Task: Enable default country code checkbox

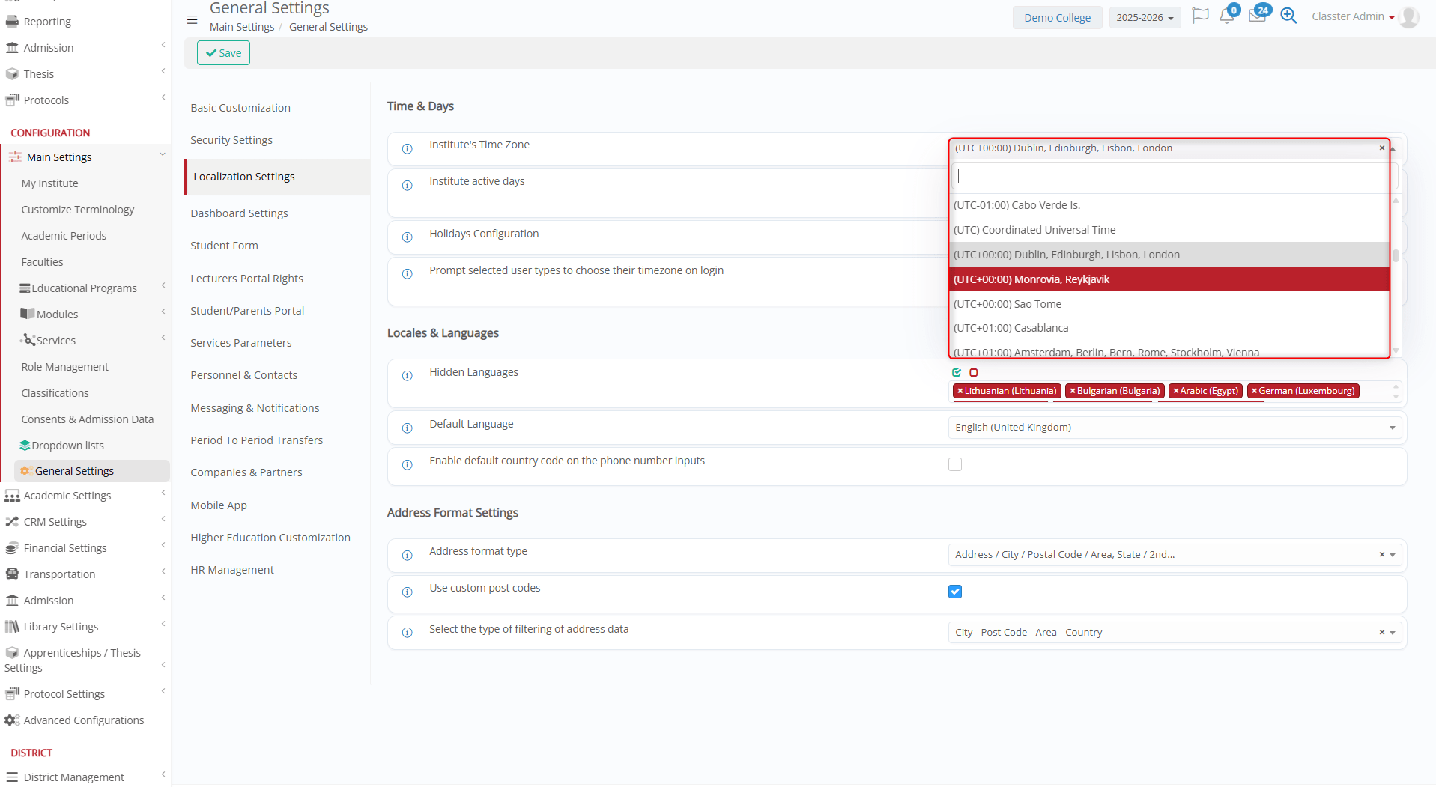Action: [x=955, y=464]
